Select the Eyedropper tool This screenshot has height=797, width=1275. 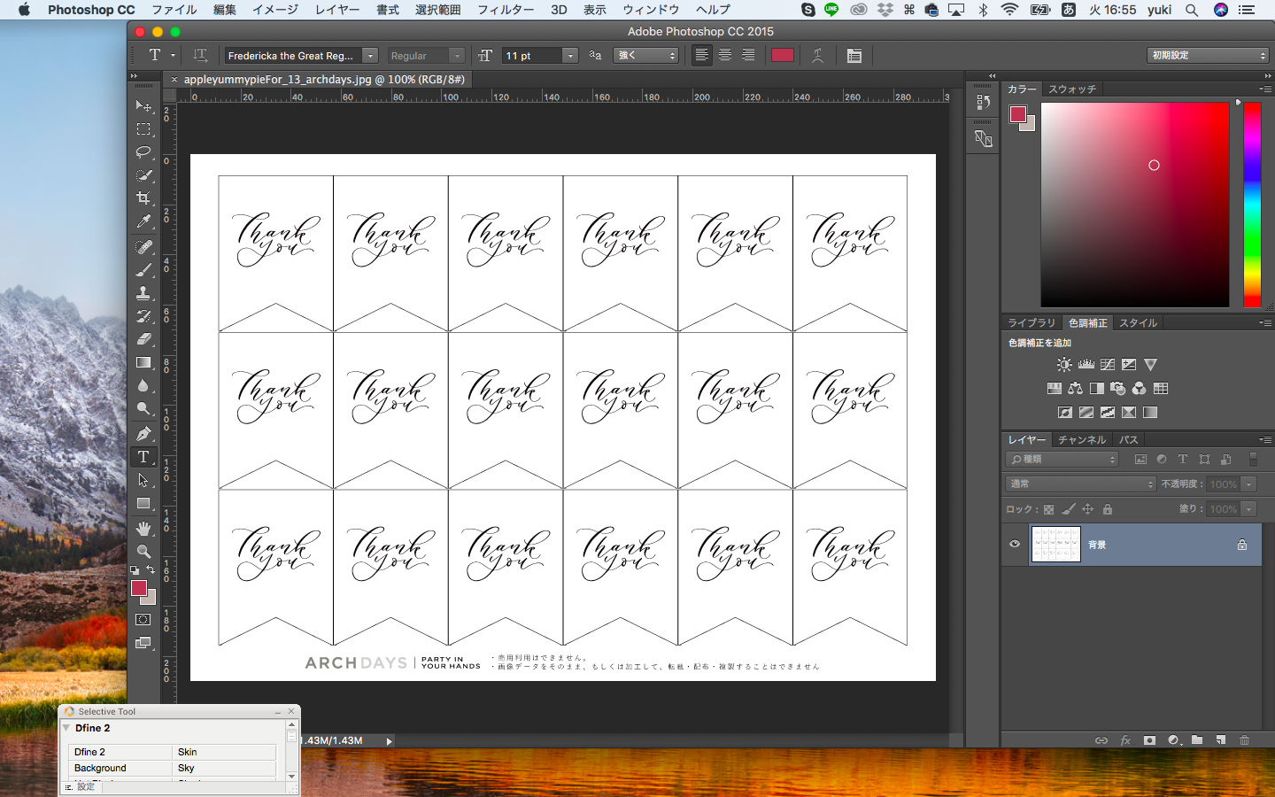point(143,222)
